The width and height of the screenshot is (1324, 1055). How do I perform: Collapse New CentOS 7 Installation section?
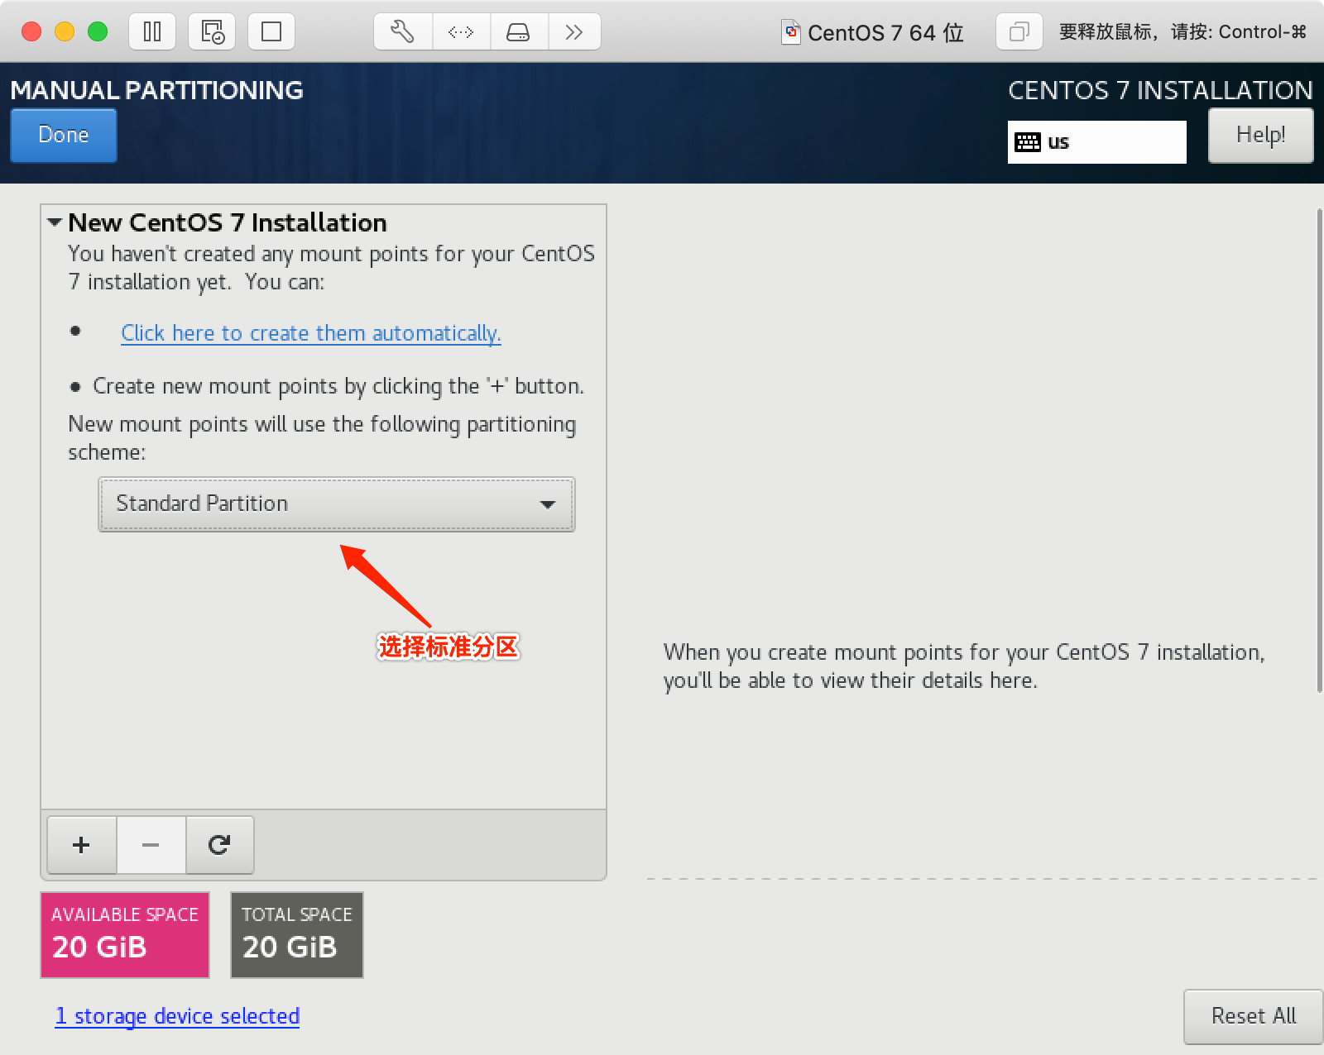pos(55,222)
